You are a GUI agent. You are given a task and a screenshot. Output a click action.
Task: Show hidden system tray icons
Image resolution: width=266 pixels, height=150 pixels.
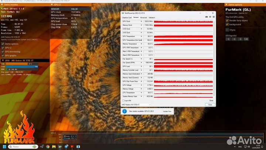[235, 147]
